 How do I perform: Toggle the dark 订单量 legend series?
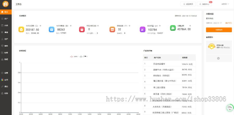[x=83, y=57]
